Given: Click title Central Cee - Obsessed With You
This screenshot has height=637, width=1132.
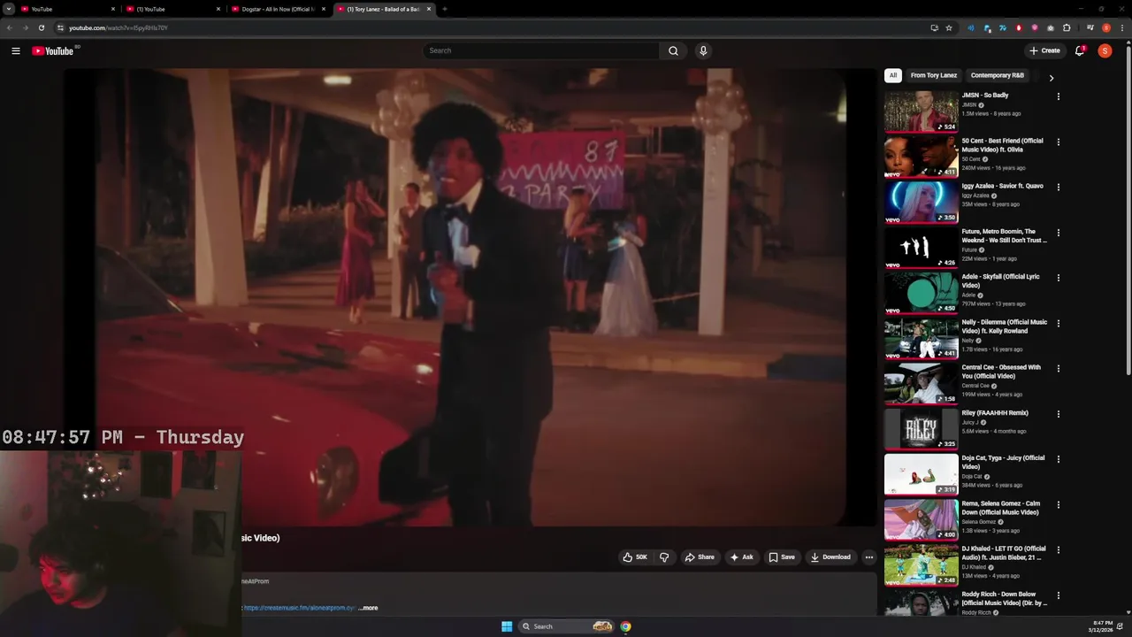Looking at the screenshot, I should coord(1001,372).
